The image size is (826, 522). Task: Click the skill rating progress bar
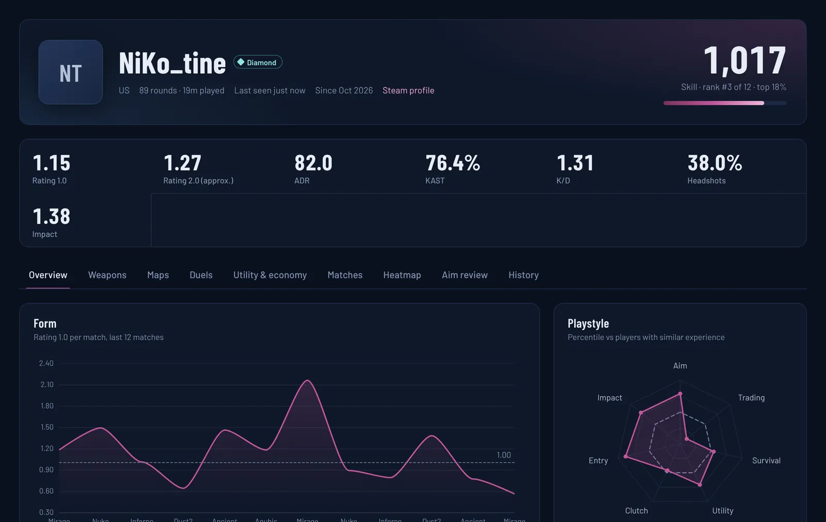coord(725,103)
